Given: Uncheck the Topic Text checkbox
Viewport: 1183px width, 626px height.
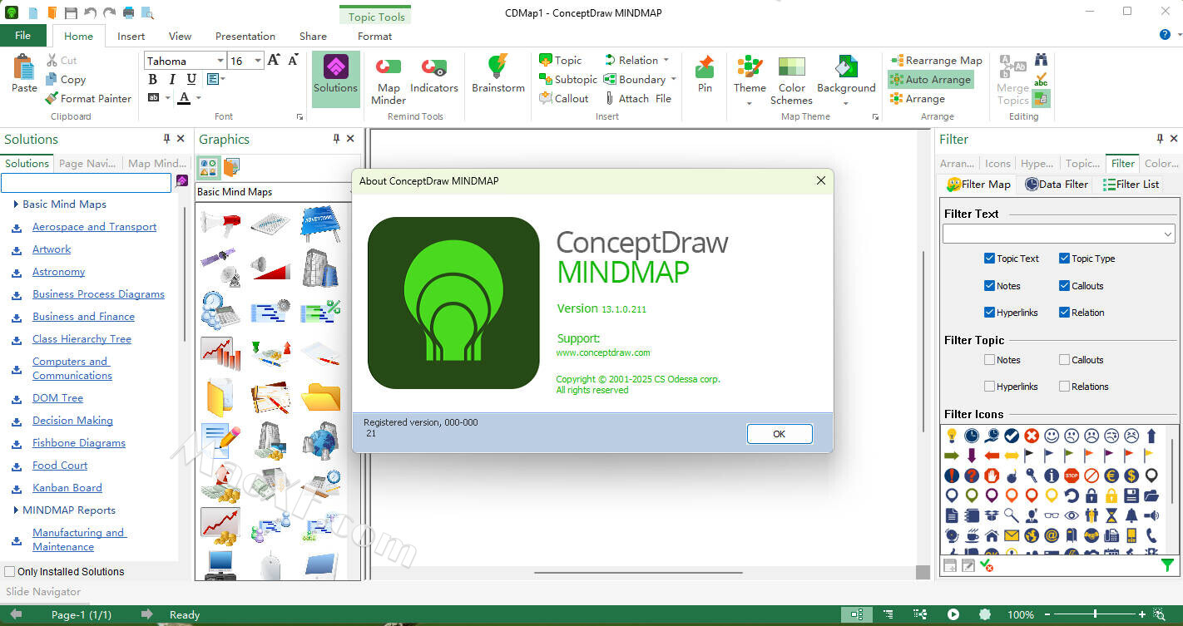Looking at the screenshot, I should (x=989, y=259).
